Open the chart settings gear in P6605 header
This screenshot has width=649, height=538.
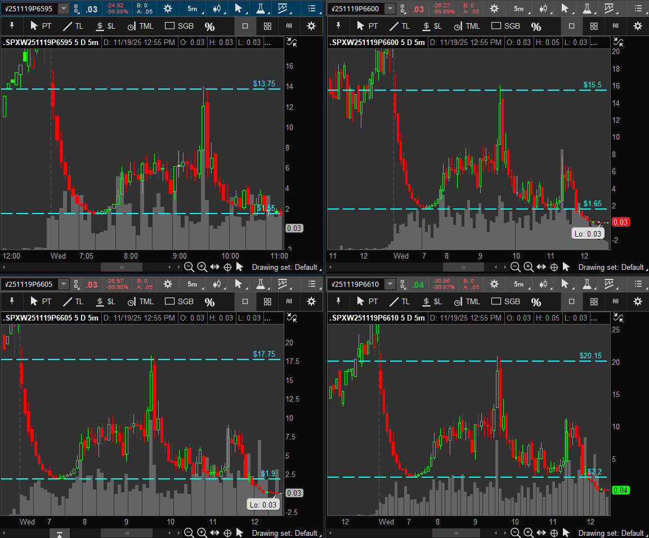[x=168, y=284]
